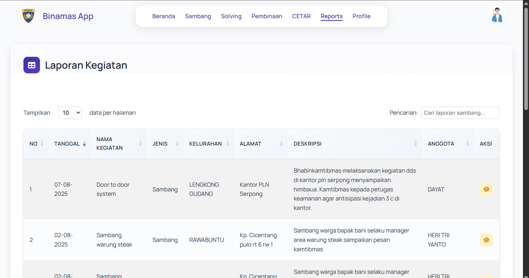The width and height of the screenshot is (529, 278).
Task: Sort table by KELURAHAN column
Action: pyautogui.click(x=209, y=144)
